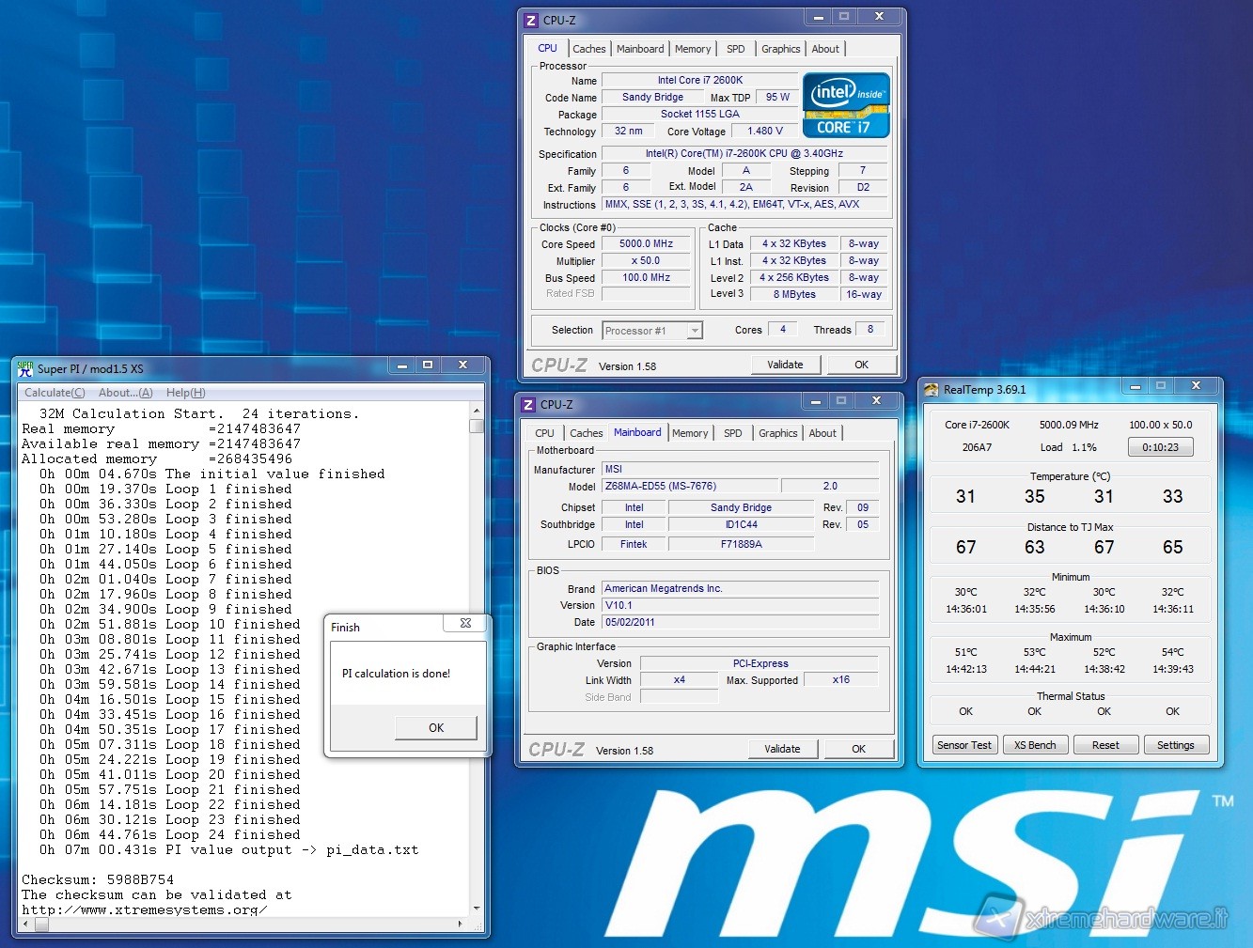Click the 0:10:23 timer button in RealTemp

click(1160, 447)
